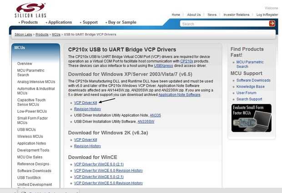282x193 pixels.
Task: Open VCP Driver for WinCE 5.0 Revision History
Action: (108, 183)
